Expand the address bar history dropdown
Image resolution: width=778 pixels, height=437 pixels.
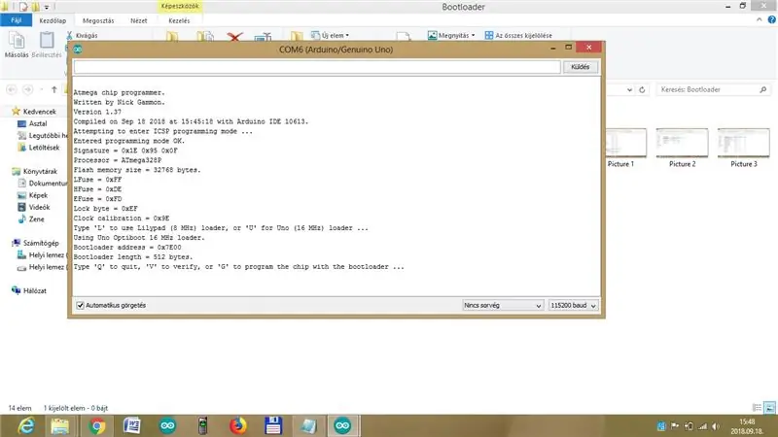click(x=629, y=89)
